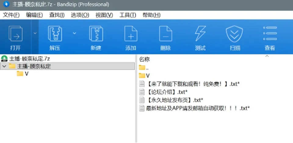Open the 选项(O) menu
Viewport: 293px width, 143px height.
[x=80, y=15]
